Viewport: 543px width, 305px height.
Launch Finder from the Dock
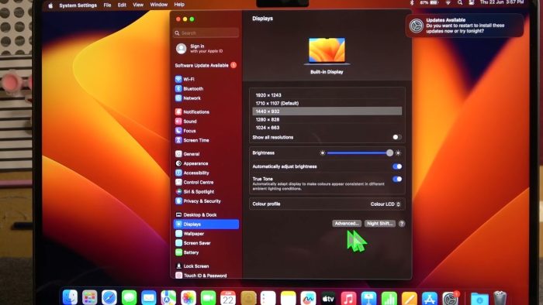(70, 297)
